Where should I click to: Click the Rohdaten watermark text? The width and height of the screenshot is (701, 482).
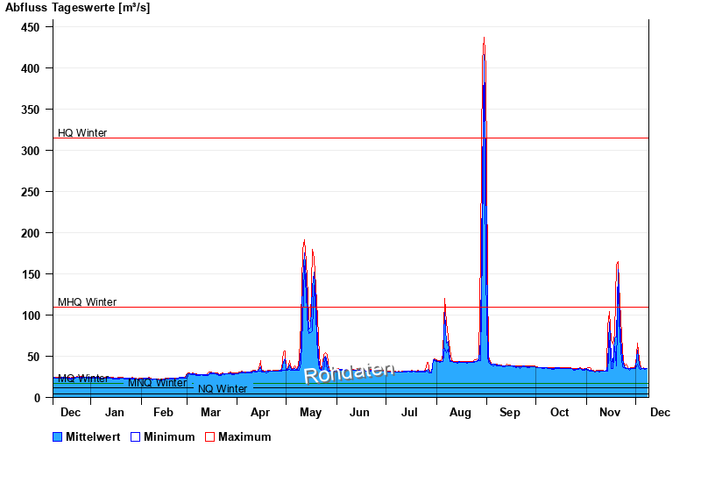pos(349,372)
